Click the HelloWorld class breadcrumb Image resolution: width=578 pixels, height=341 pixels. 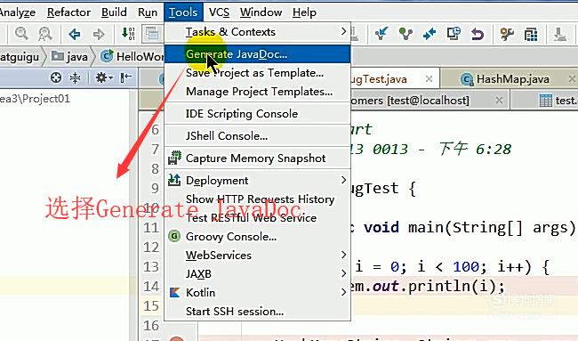pyautogui.click(x=132, y=56)
